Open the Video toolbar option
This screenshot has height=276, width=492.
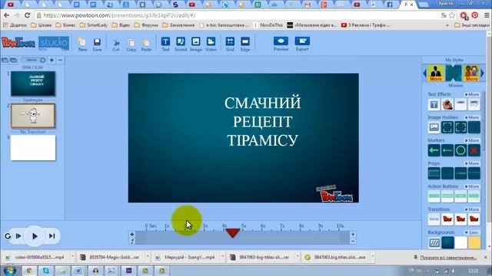tap(211, 44)
